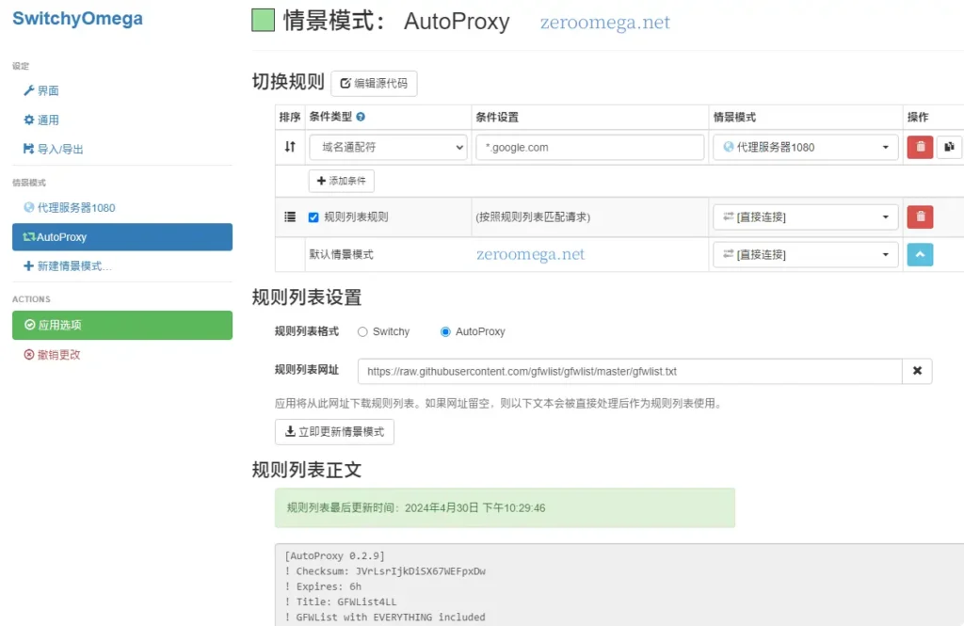
Task: Click the rule list URL input field
Action: click(x=629, y=371)
